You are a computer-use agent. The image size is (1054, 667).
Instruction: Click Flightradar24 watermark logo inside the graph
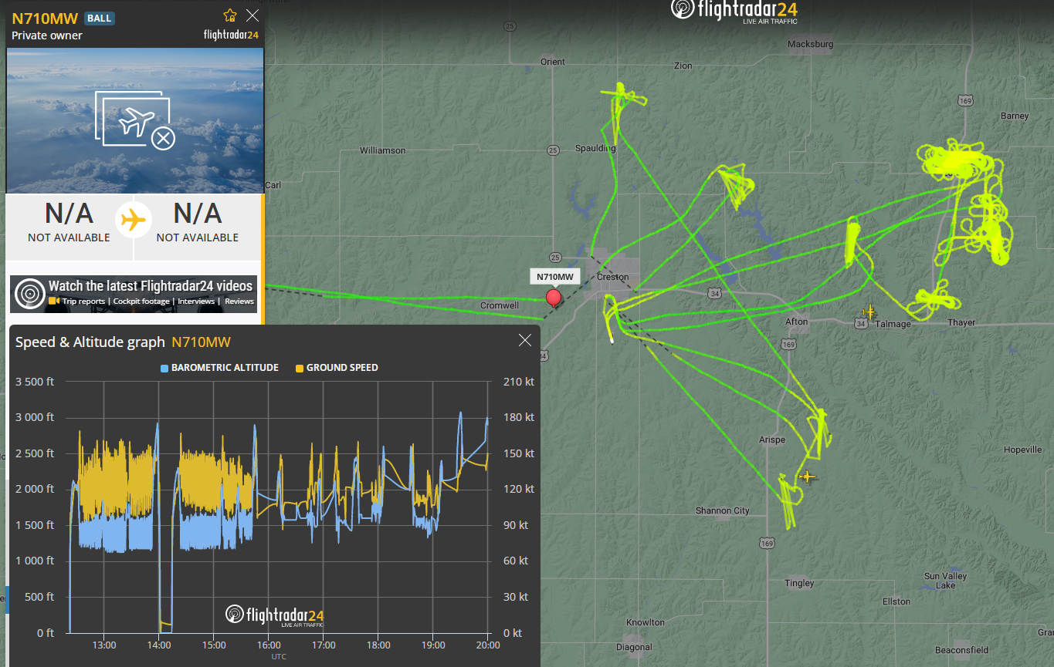coord(275,615)
